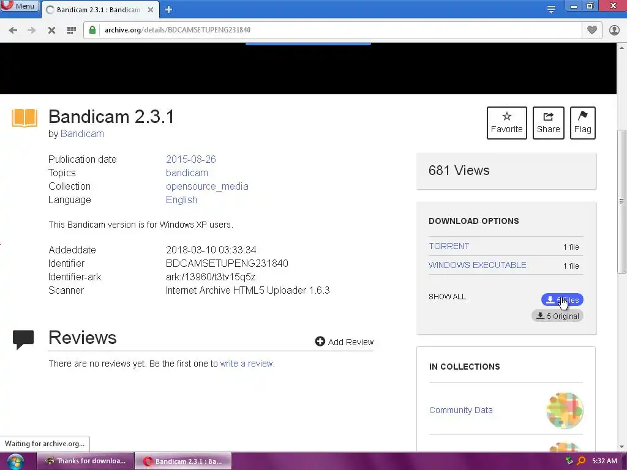
Task: Click the Share button
Action: pyautogui.click(x=548, y=123)
